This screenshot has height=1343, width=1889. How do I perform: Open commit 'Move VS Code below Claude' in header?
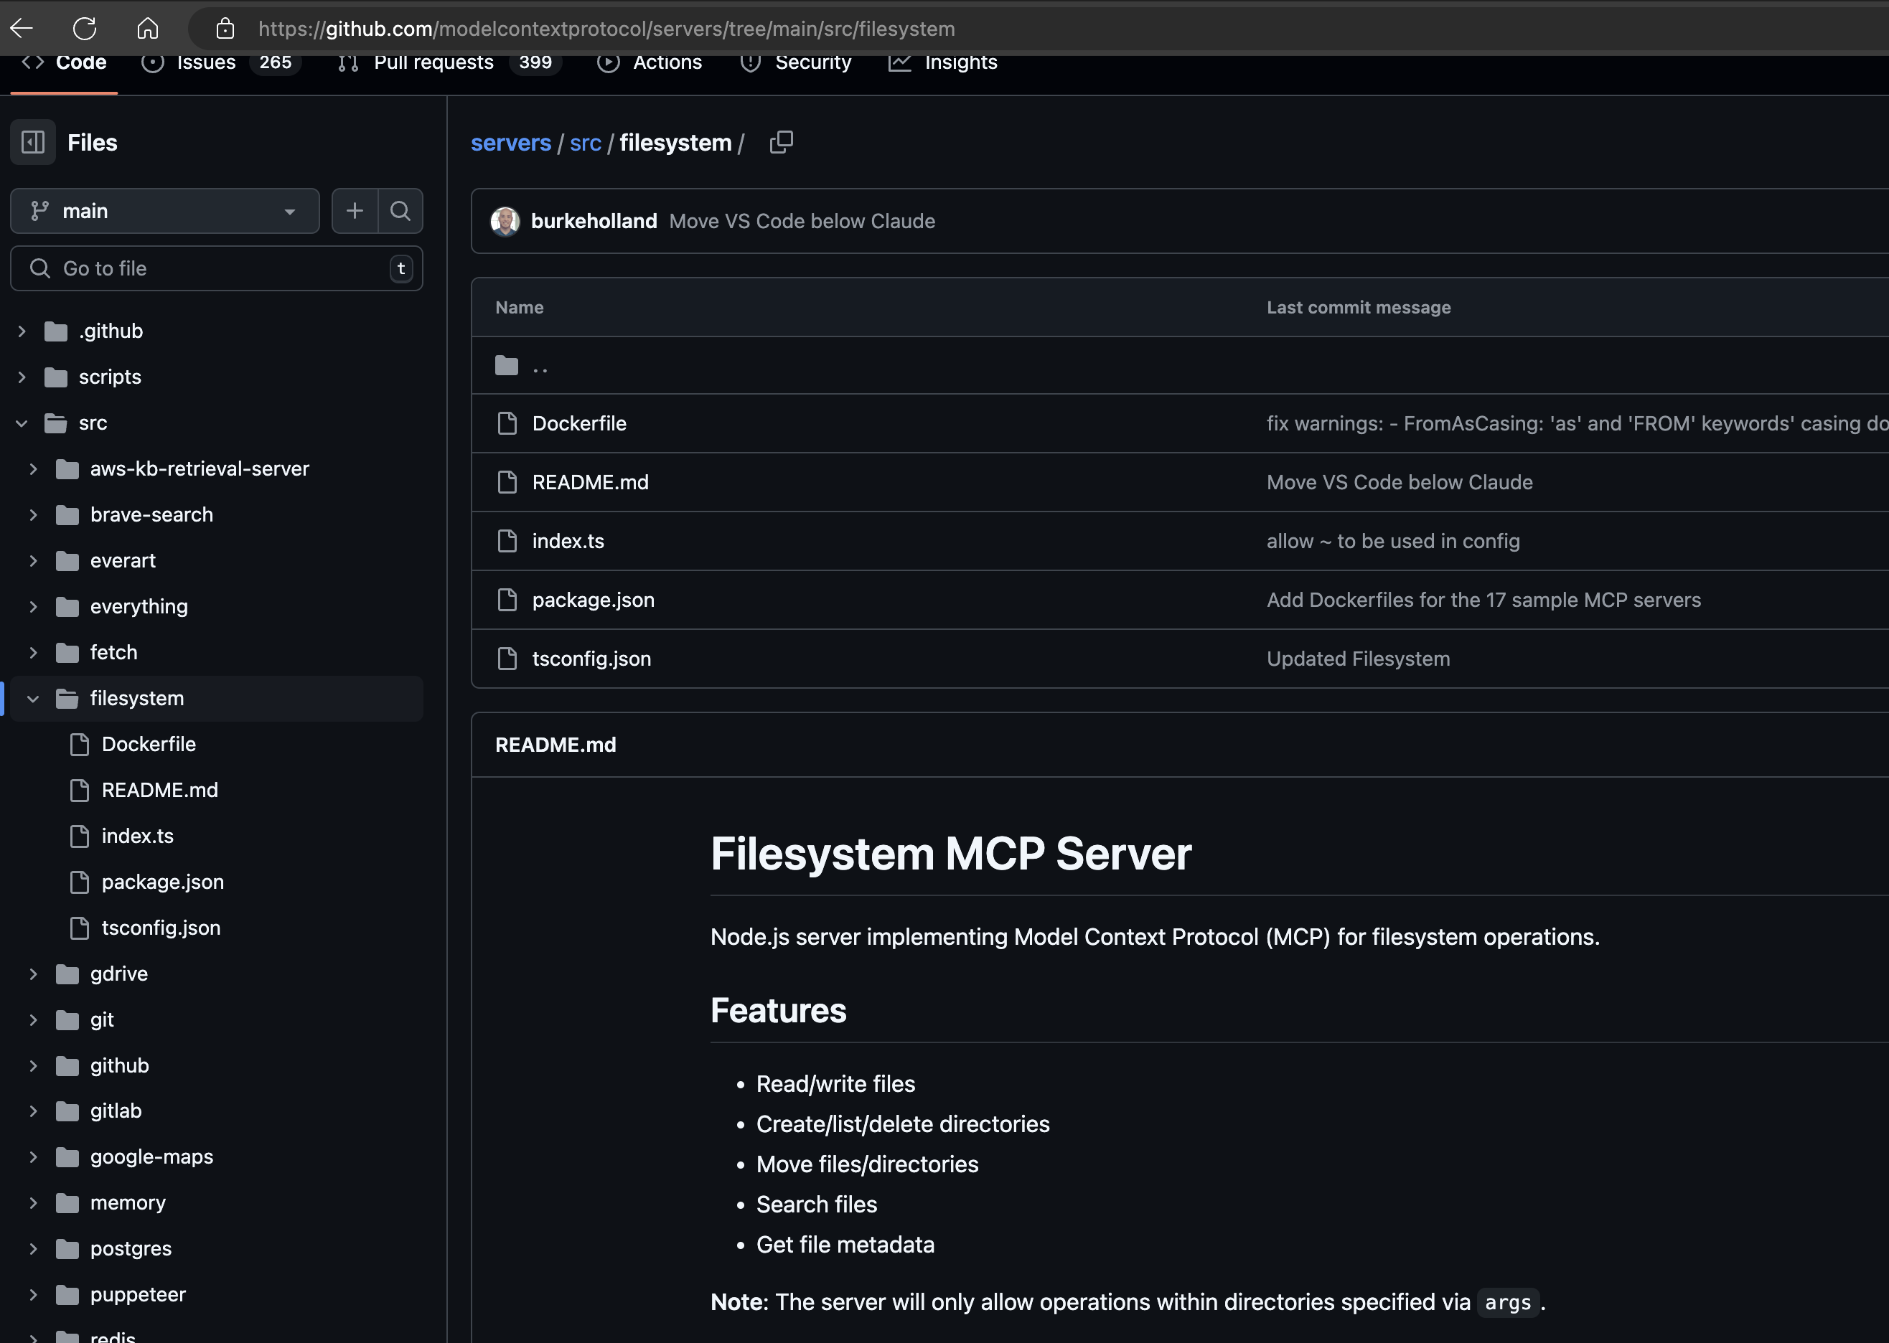coord(802,221)
